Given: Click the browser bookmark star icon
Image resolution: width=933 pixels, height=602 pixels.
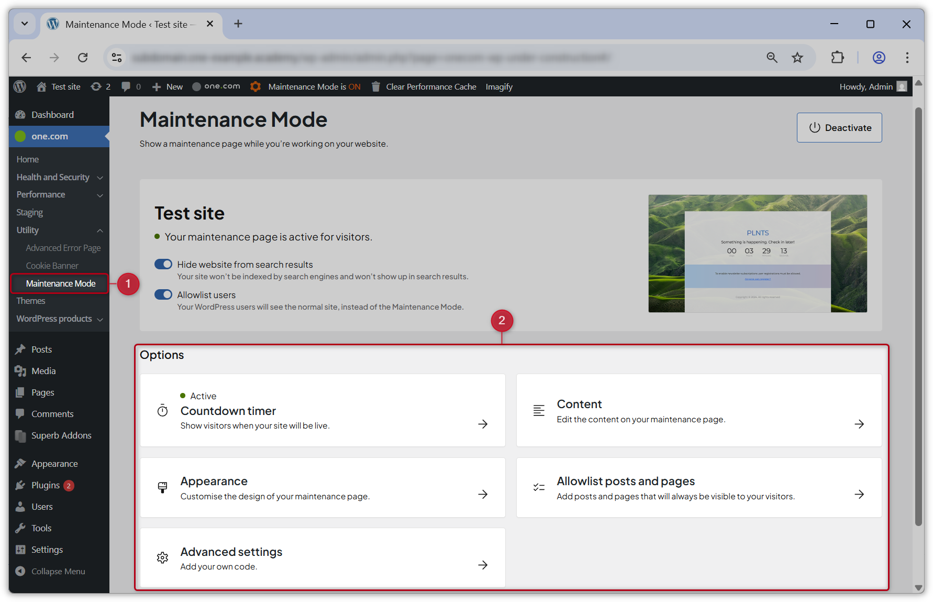Looking at the screenshot, I should coord(797,58).
